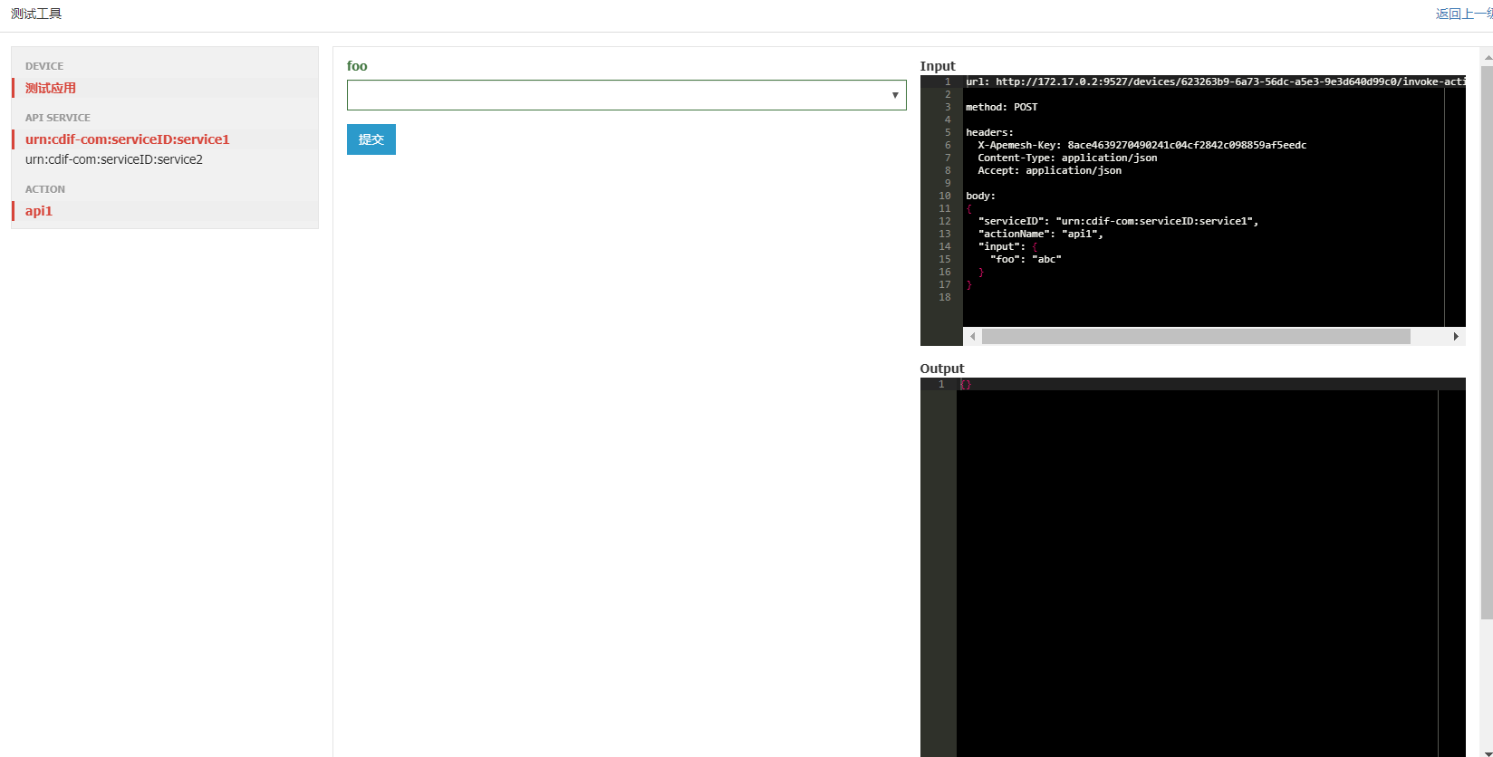Click the Input panel heading
Image resolution: width=1493 pixels, height=757 pixels.
pyautogui.click(x=938, y=66)
